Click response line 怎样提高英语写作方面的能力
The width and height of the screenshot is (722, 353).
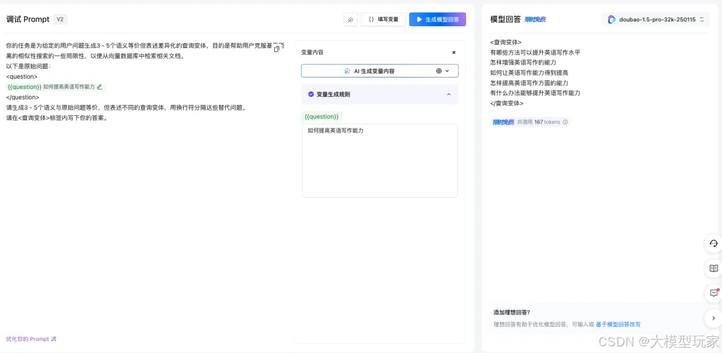529,83
